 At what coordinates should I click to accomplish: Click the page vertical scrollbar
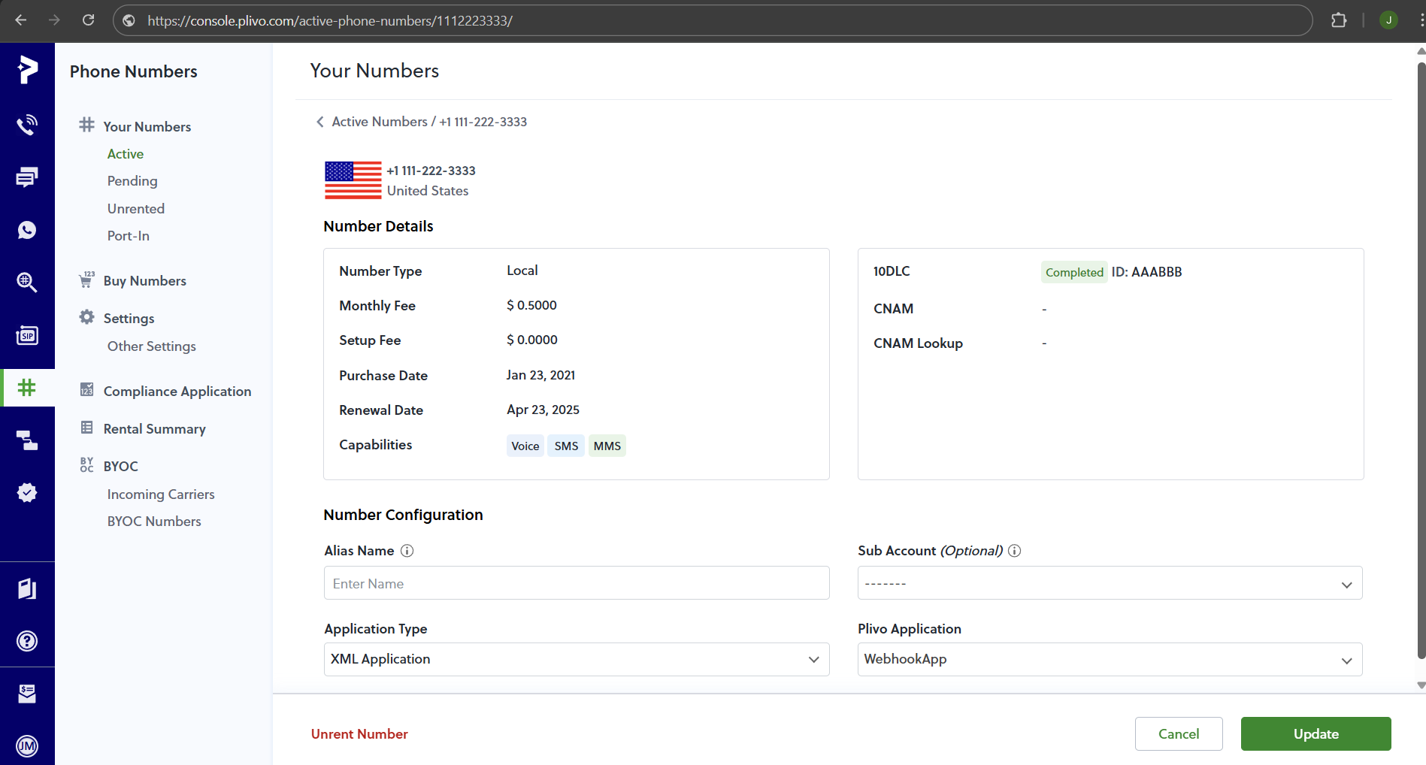click(1421, 361)
